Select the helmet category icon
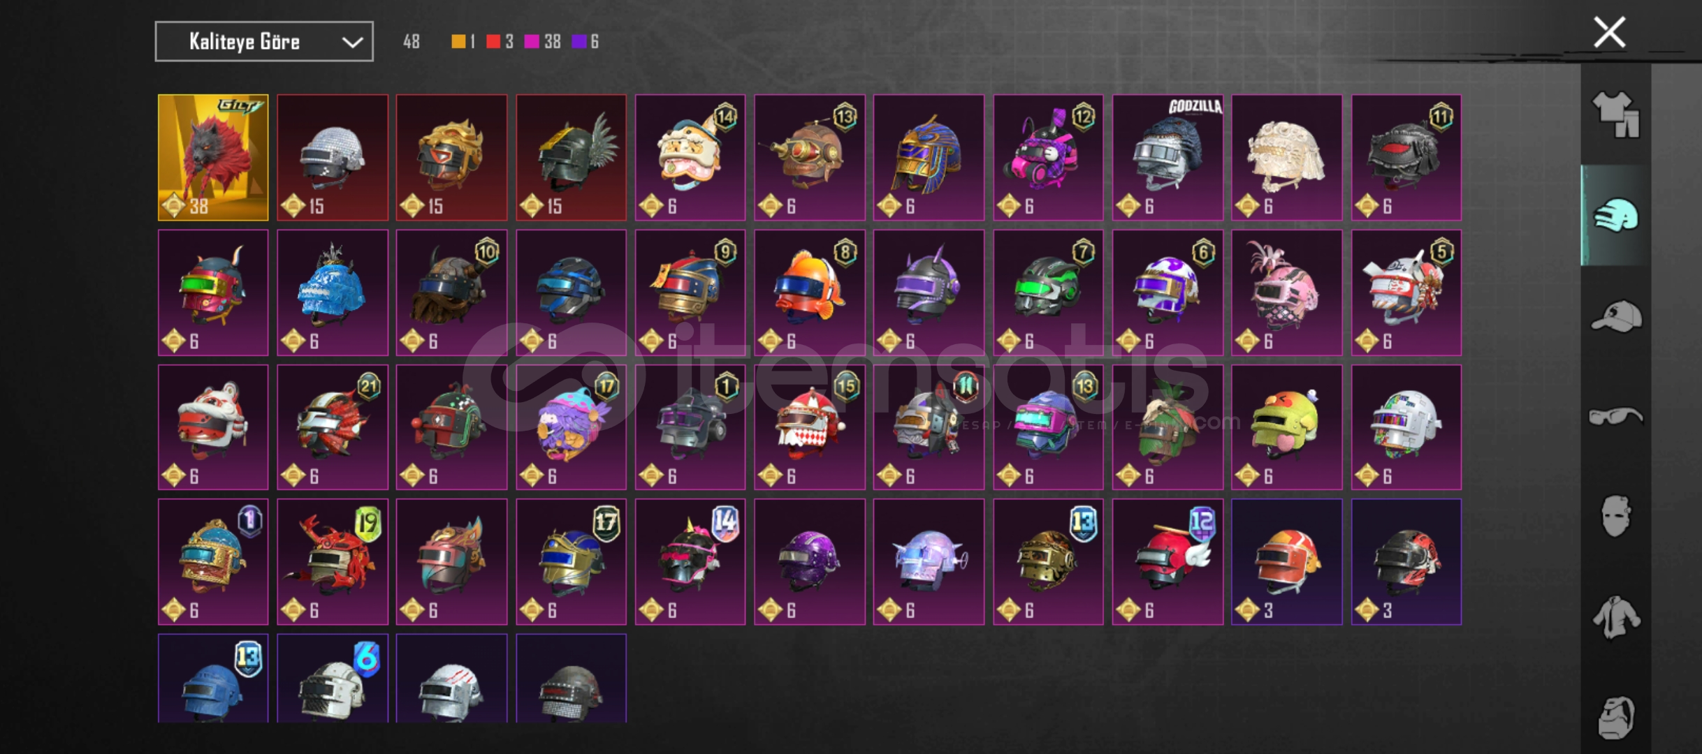This screenshot has width=1702, height=754. coord(1616,215)
